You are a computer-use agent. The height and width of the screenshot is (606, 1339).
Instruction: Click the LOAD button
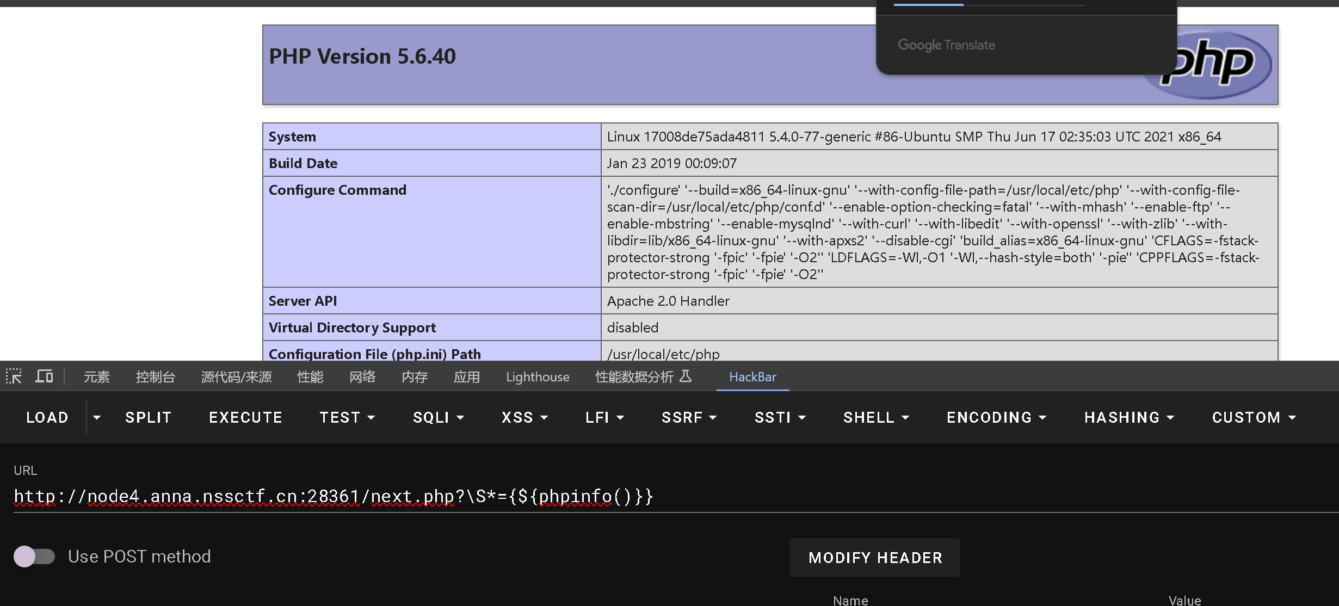(x=47, y=417)
